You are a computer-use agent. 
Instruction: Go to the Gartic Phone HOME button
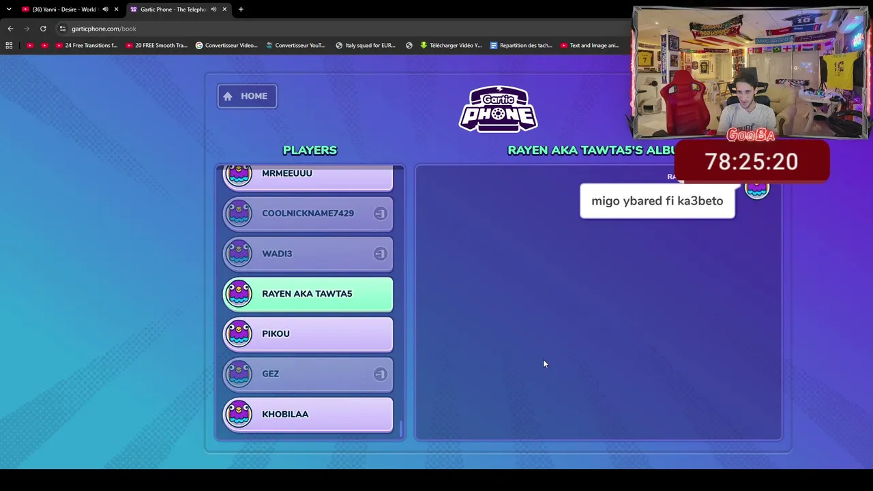coord(247,96)
